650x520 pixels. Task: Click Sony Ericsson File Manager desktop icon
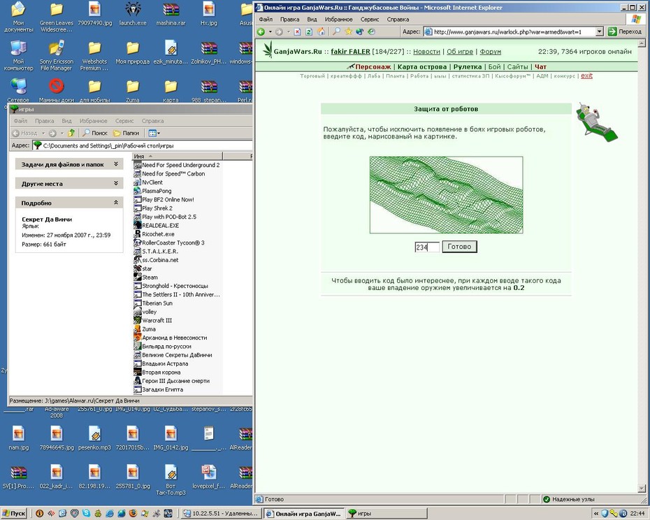click(x=57, y=57)
